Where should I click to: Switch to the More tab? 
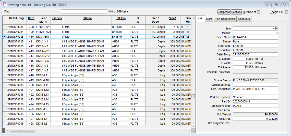point(209,19)
